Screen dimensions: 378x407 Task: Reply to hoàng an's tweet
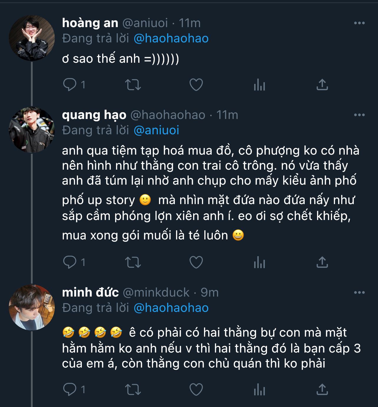tap(70, 85)
